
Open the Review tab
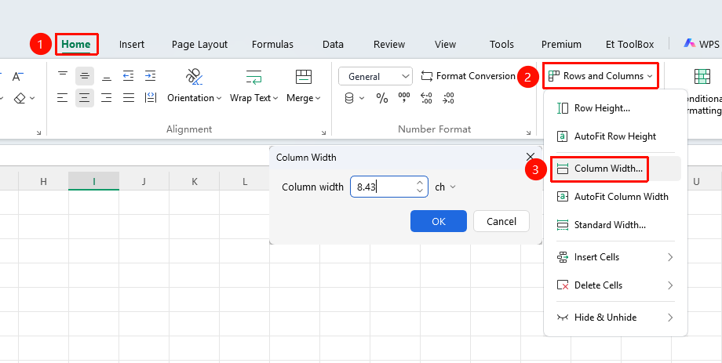click(389, 45)
